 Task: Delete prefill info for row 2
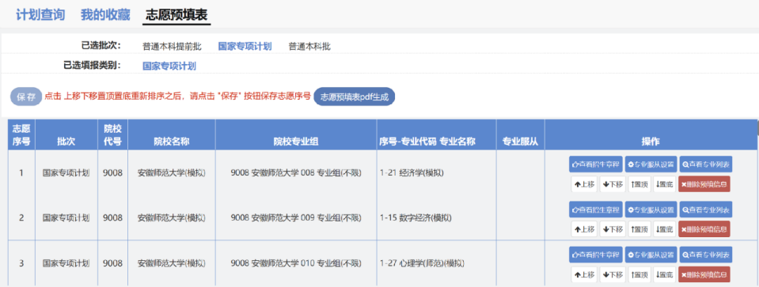click(x=704, y=229)
